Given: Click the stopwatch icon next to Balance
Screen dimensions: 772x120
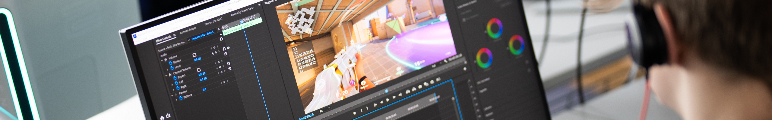Looking at the screenshot, I should (x=181, y=98).
